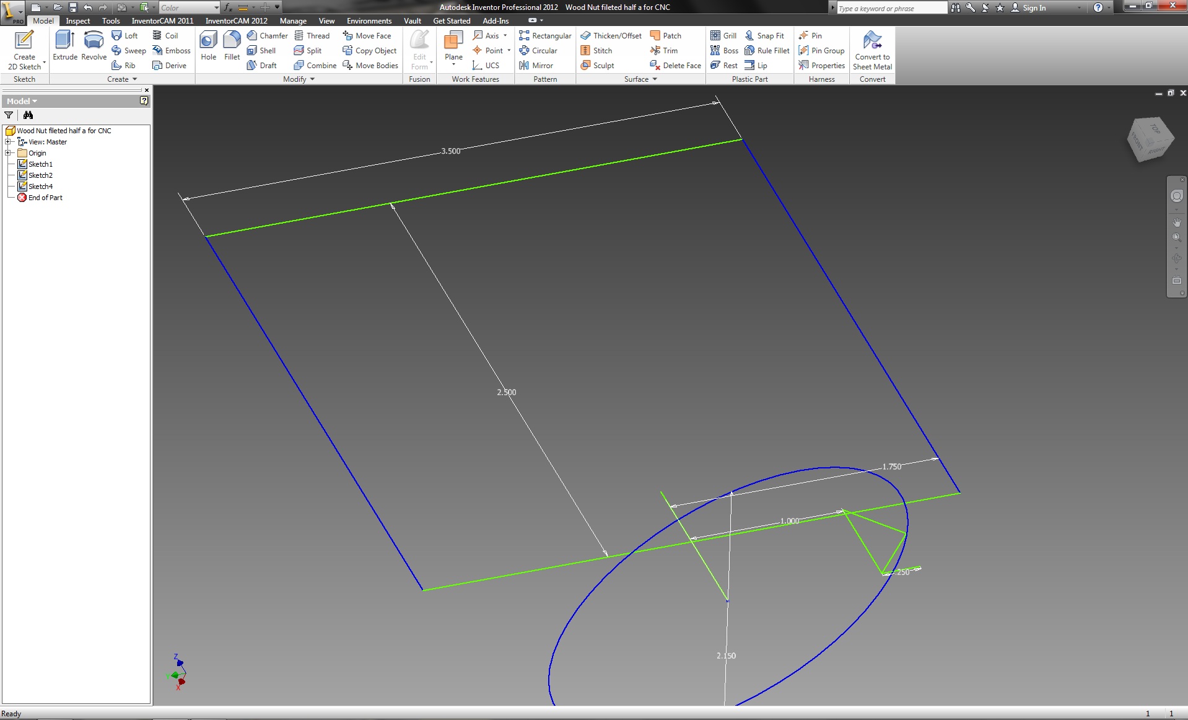Switch to the View ribbon tab
This screenshot has height=720, width=1188.
[x=326, y=20]
